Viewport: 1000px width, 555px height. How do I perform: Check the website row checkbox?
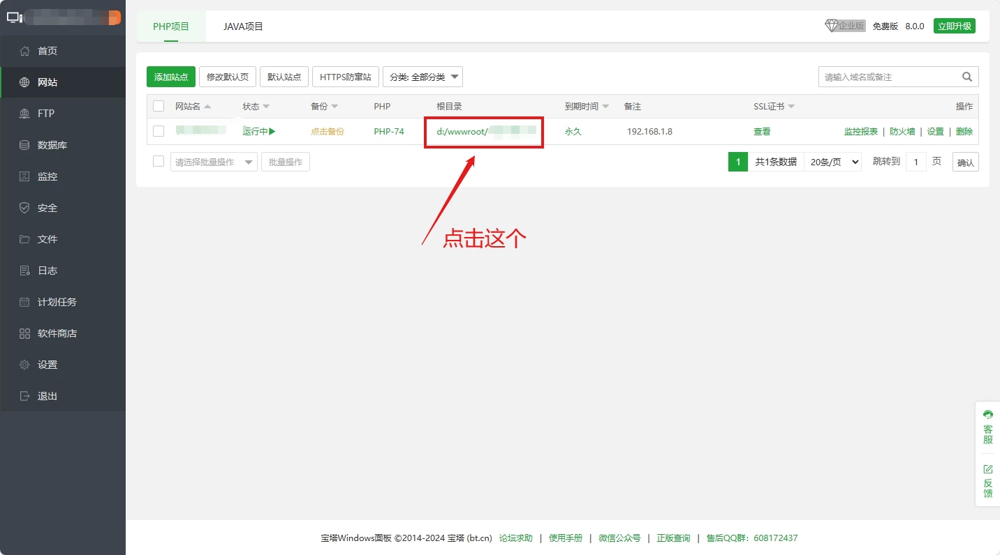(159, 131)
